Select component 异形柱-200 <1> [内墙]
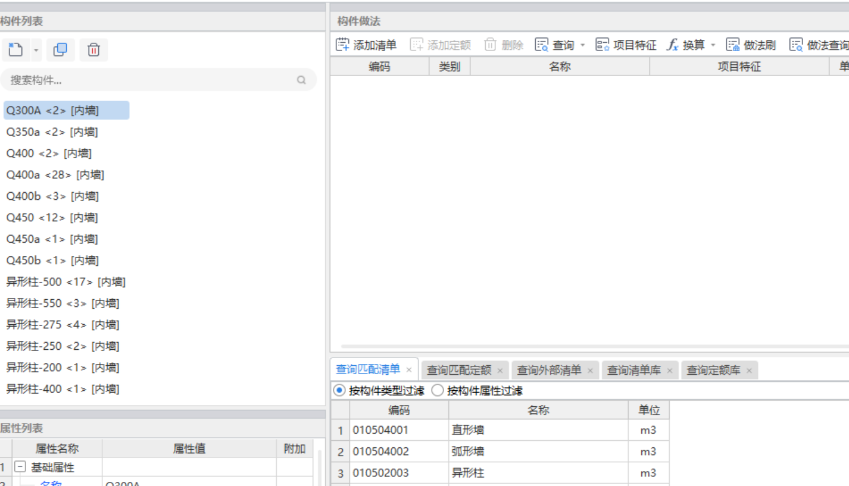This screenshot has width=849, height=486. pos(63,368)
